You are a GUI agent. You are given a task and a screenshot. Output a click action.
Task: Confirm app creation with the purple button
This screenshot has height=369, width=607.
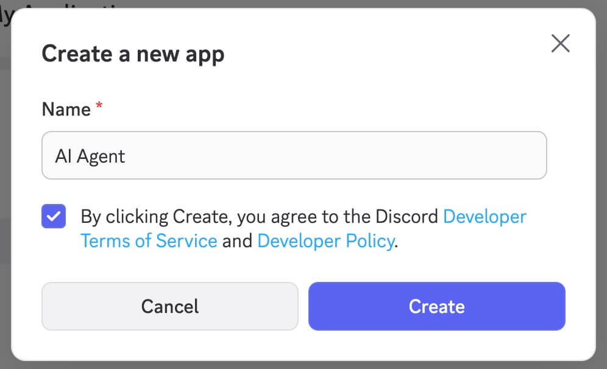pyautogui.click(x=436, y=306)
